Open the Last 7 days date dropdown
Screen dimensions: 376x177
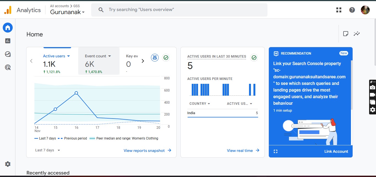click(48, 150)
